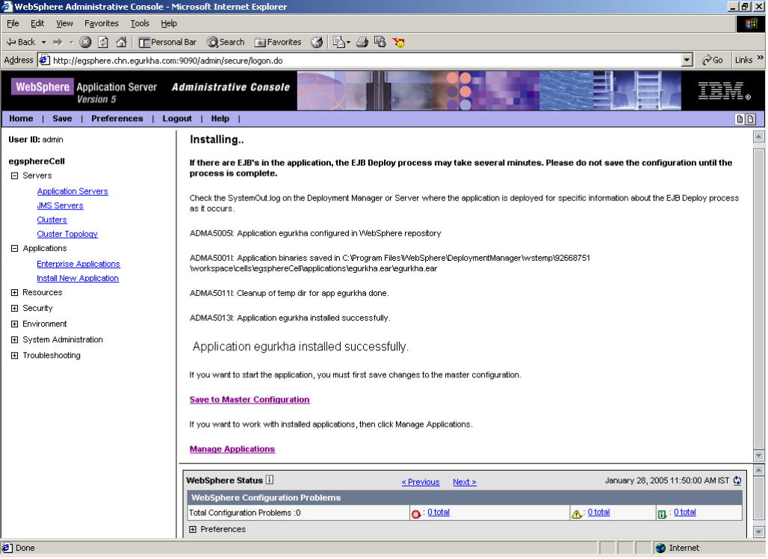Collapse the Applications tree node
Image resolution: width=768 pixels, height=559 pixels.
15,249
